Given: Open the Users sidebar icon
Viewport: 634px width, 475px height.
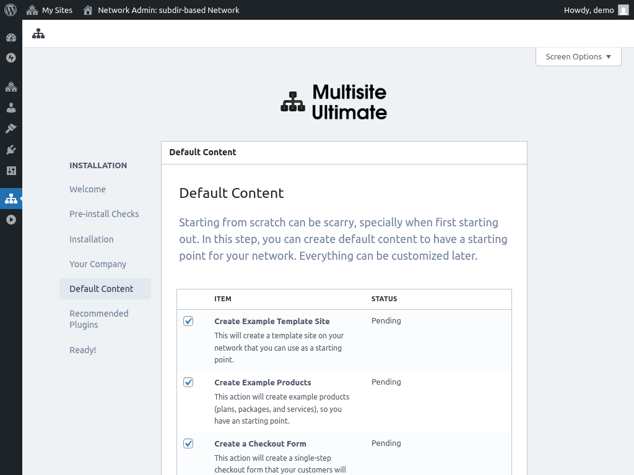Looking at the screenshot, I should click(x=11, y=108).
